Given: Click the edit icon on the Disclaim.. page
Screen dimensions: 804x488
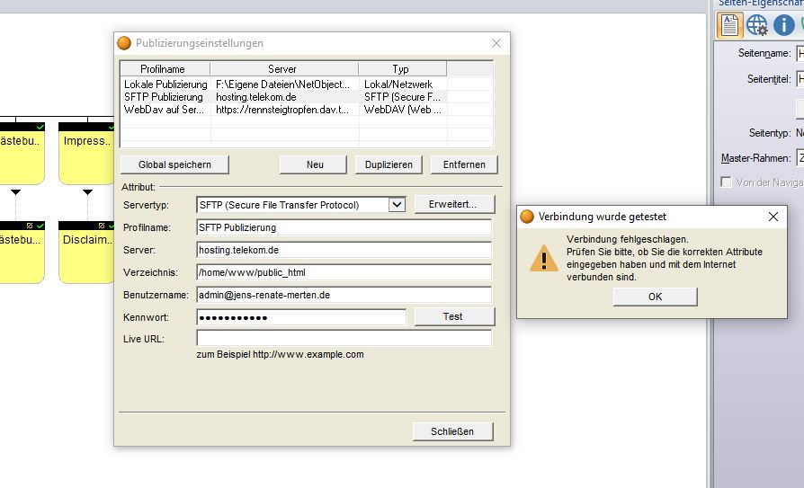Looking at the screenshot, I should pyautogui.click(x=102, y=226).
